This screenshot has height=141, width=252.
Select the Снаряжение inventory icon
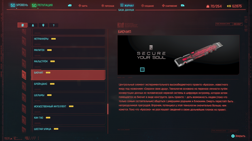(x=163, y=6)
